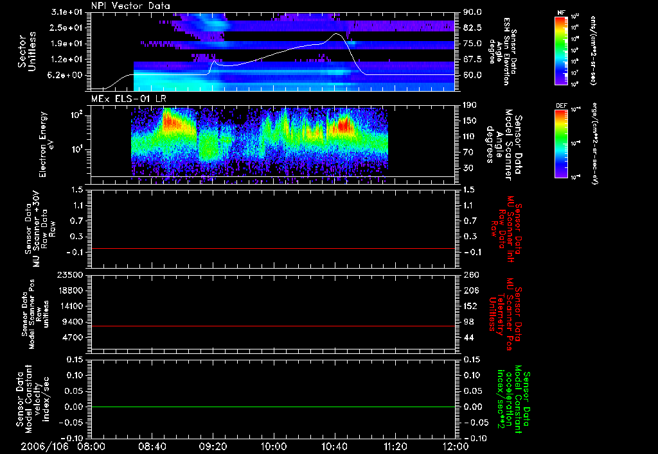This screenshot has width=658, height=454.
Task: Click the 09:20 time axis label
Action: pos(213,446)
